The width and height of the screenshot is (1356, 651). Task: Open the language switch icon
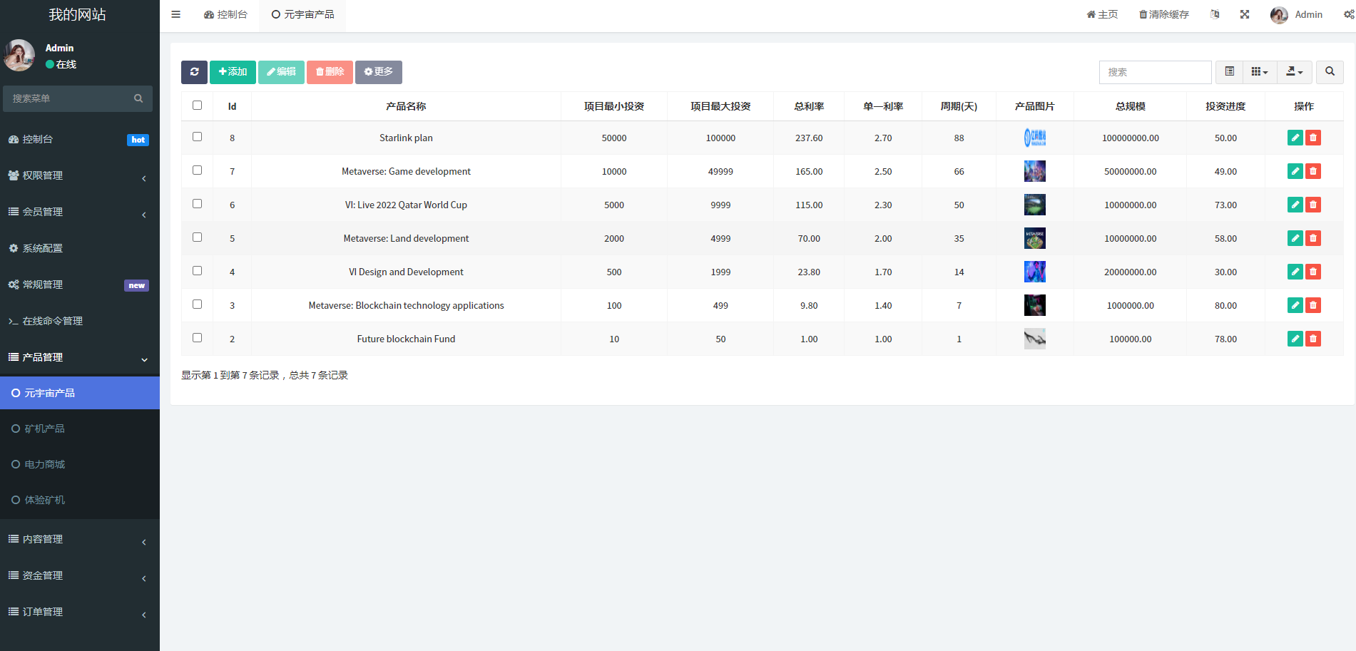pos(1215,14)
